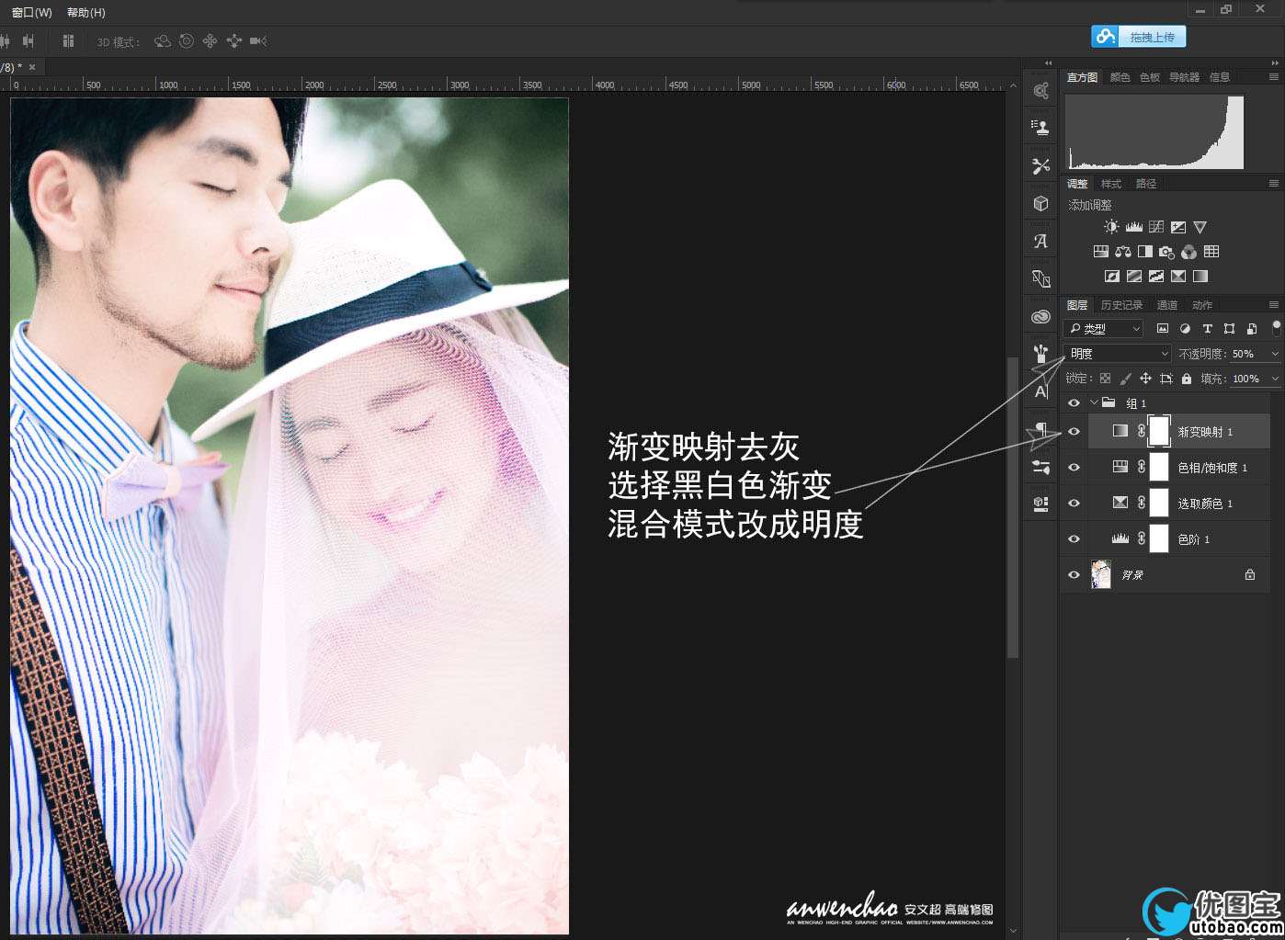Switch to the 样式 tab
Image resolution: width=1285 pixels, height=940 pixels.
click(1111, 184)
